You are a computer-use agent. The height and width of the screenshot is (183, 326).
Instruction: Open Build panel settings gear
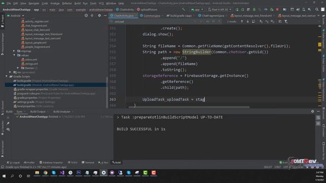312,111
